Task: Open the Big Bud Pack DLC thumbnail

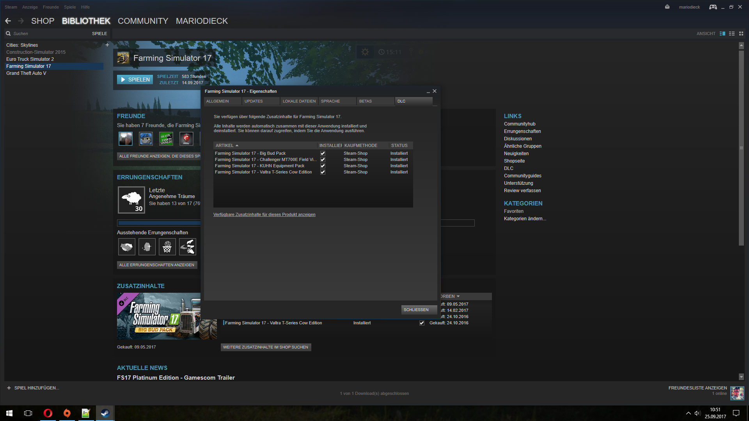Action: point(167,316)
